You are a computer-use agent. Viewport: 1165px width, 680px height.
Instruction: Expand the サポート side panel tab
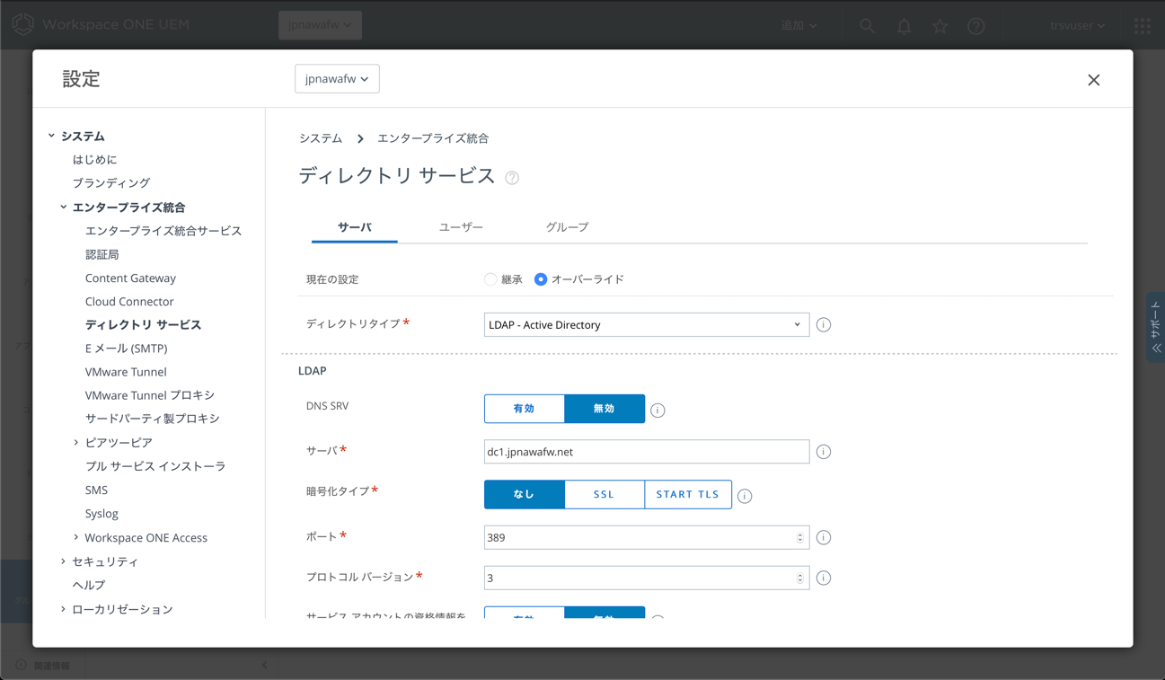1155,327
